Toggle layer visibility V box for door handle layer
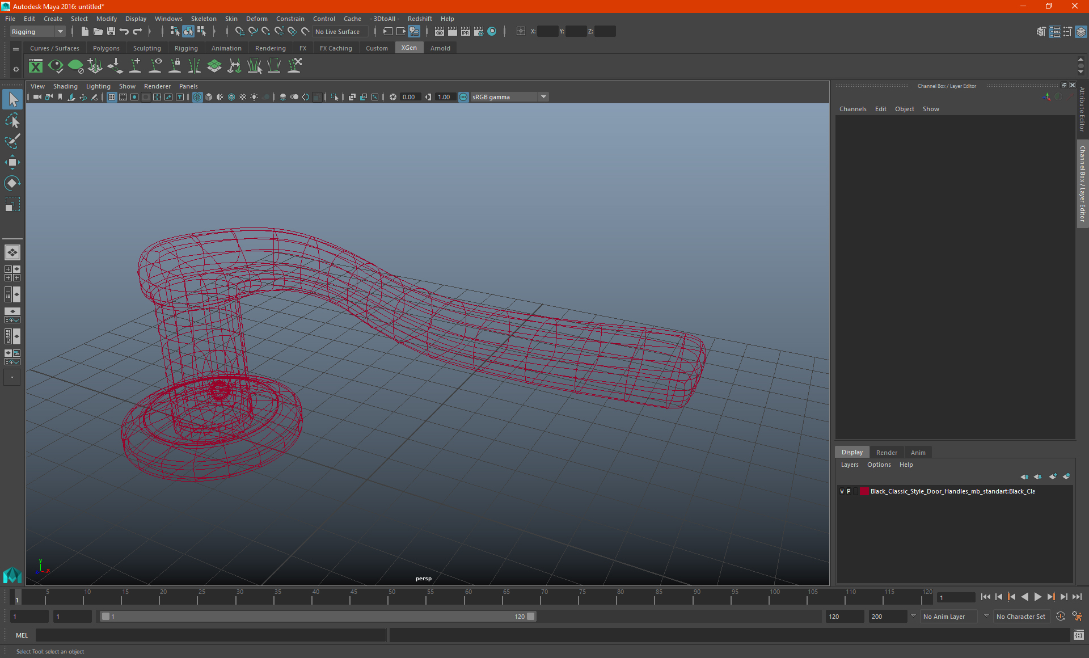The height and width of the screenshot is (658, 1089). tap(842, 491)
